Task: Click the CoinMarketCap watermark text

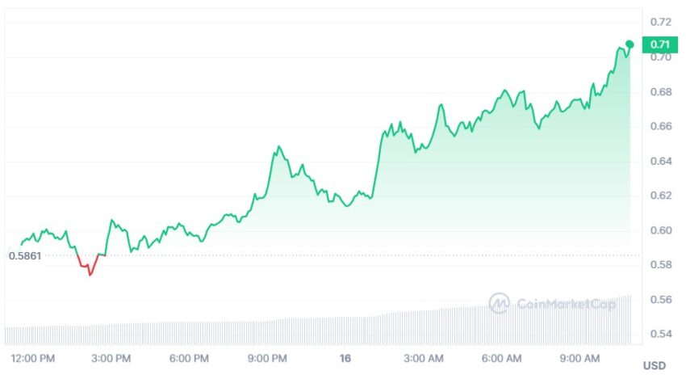Action: (566, 304)
